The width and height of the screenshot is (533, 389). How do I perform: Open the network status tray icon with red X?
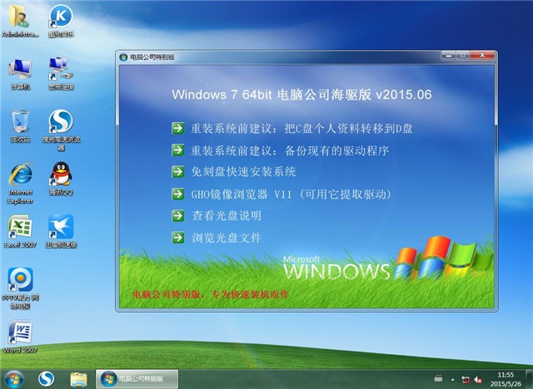click(466, 380)
